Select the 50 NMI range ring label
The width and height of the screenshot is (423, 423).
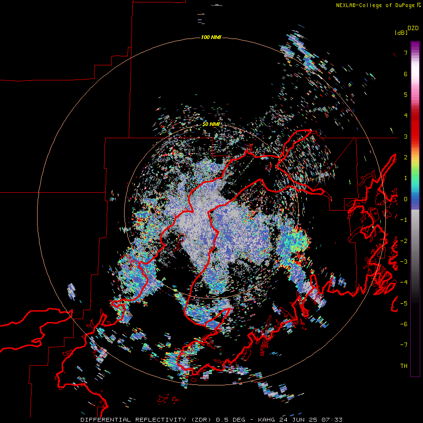click(x=211, y=124)
